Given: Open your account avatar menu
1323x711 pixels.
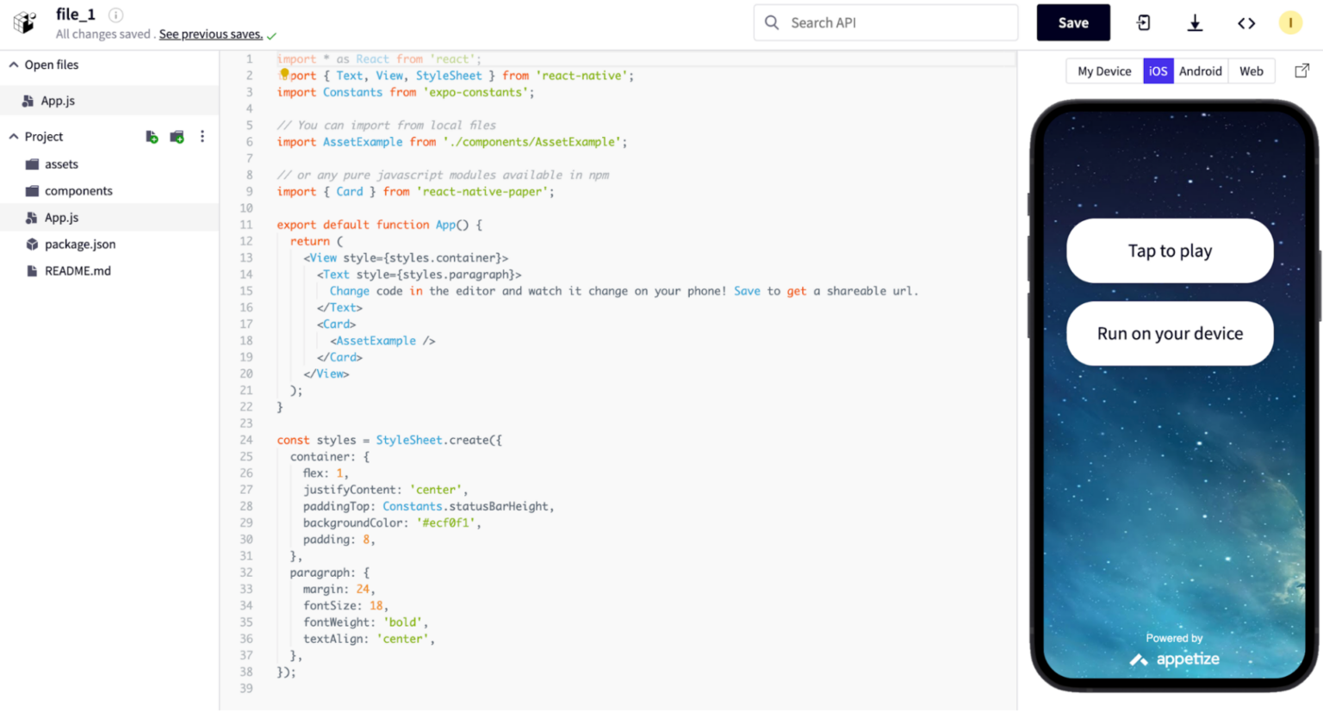Looking at the screenshot, I should click(x=1290, y=22).
